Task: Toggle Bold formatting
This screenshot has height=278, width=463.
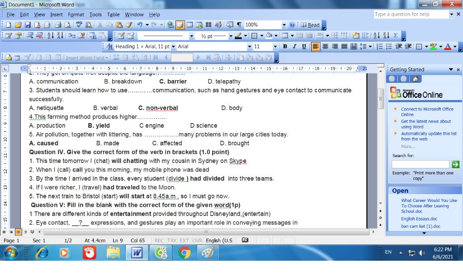Action: pyautogui.click(x=285, y=47)
